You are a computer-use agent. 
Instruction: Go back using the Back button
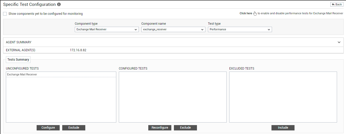pos(337,4)
